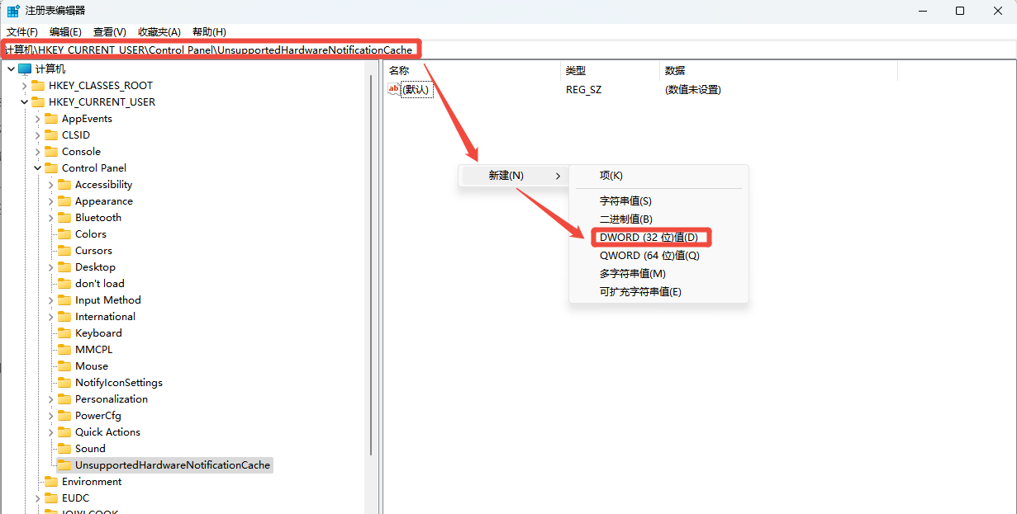1017x514 pixels.
Task: Collapse the Control Panel tree node
Action: (x=37, y=168)
